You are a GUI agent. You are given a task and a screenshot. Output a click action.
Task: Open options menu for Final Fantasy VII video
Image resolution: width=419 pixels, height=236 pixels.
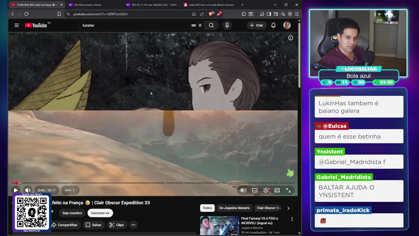click(292, 219)
